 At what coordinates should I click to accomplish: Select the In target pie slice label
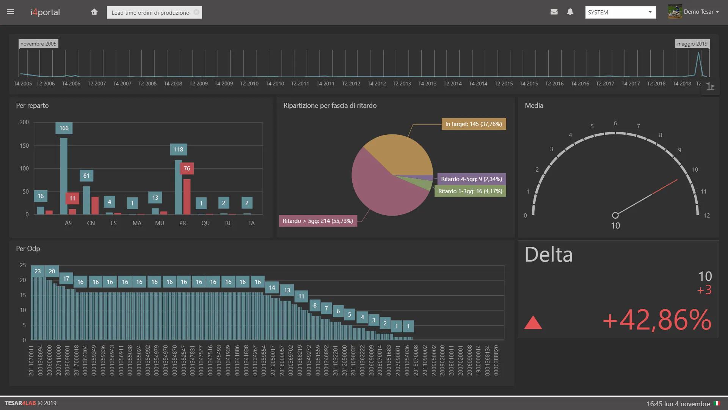tap(473, 124)
